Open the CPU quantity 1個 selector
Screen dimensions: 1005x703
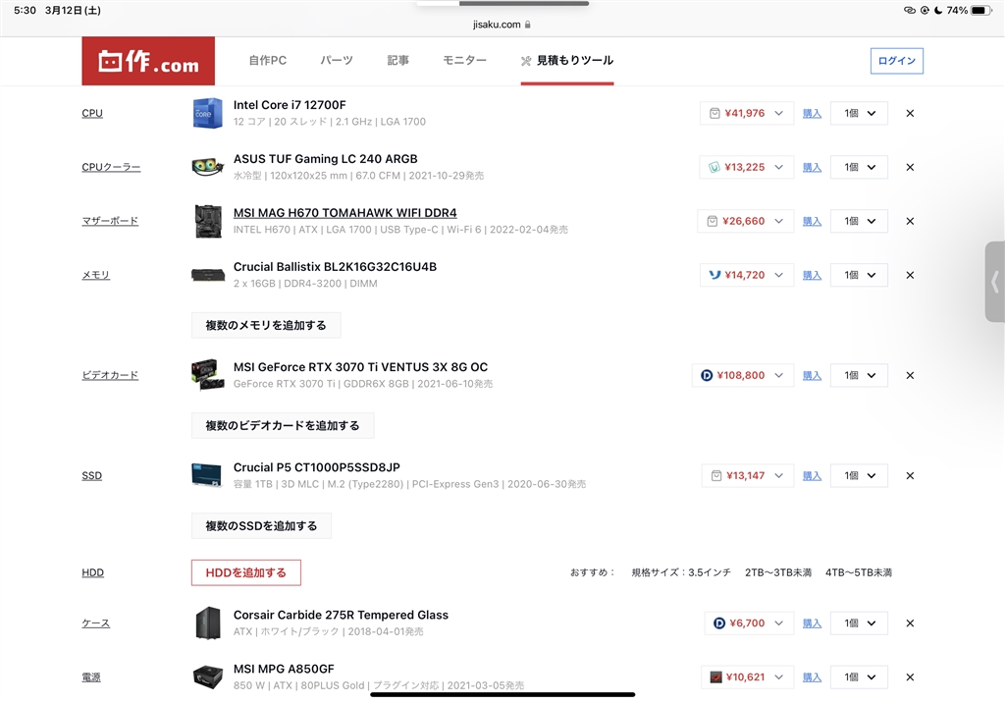click(x=859, y=114)
